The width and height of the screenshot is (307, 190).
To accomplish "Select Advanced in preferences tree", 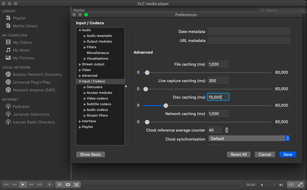I will (89, 76).
